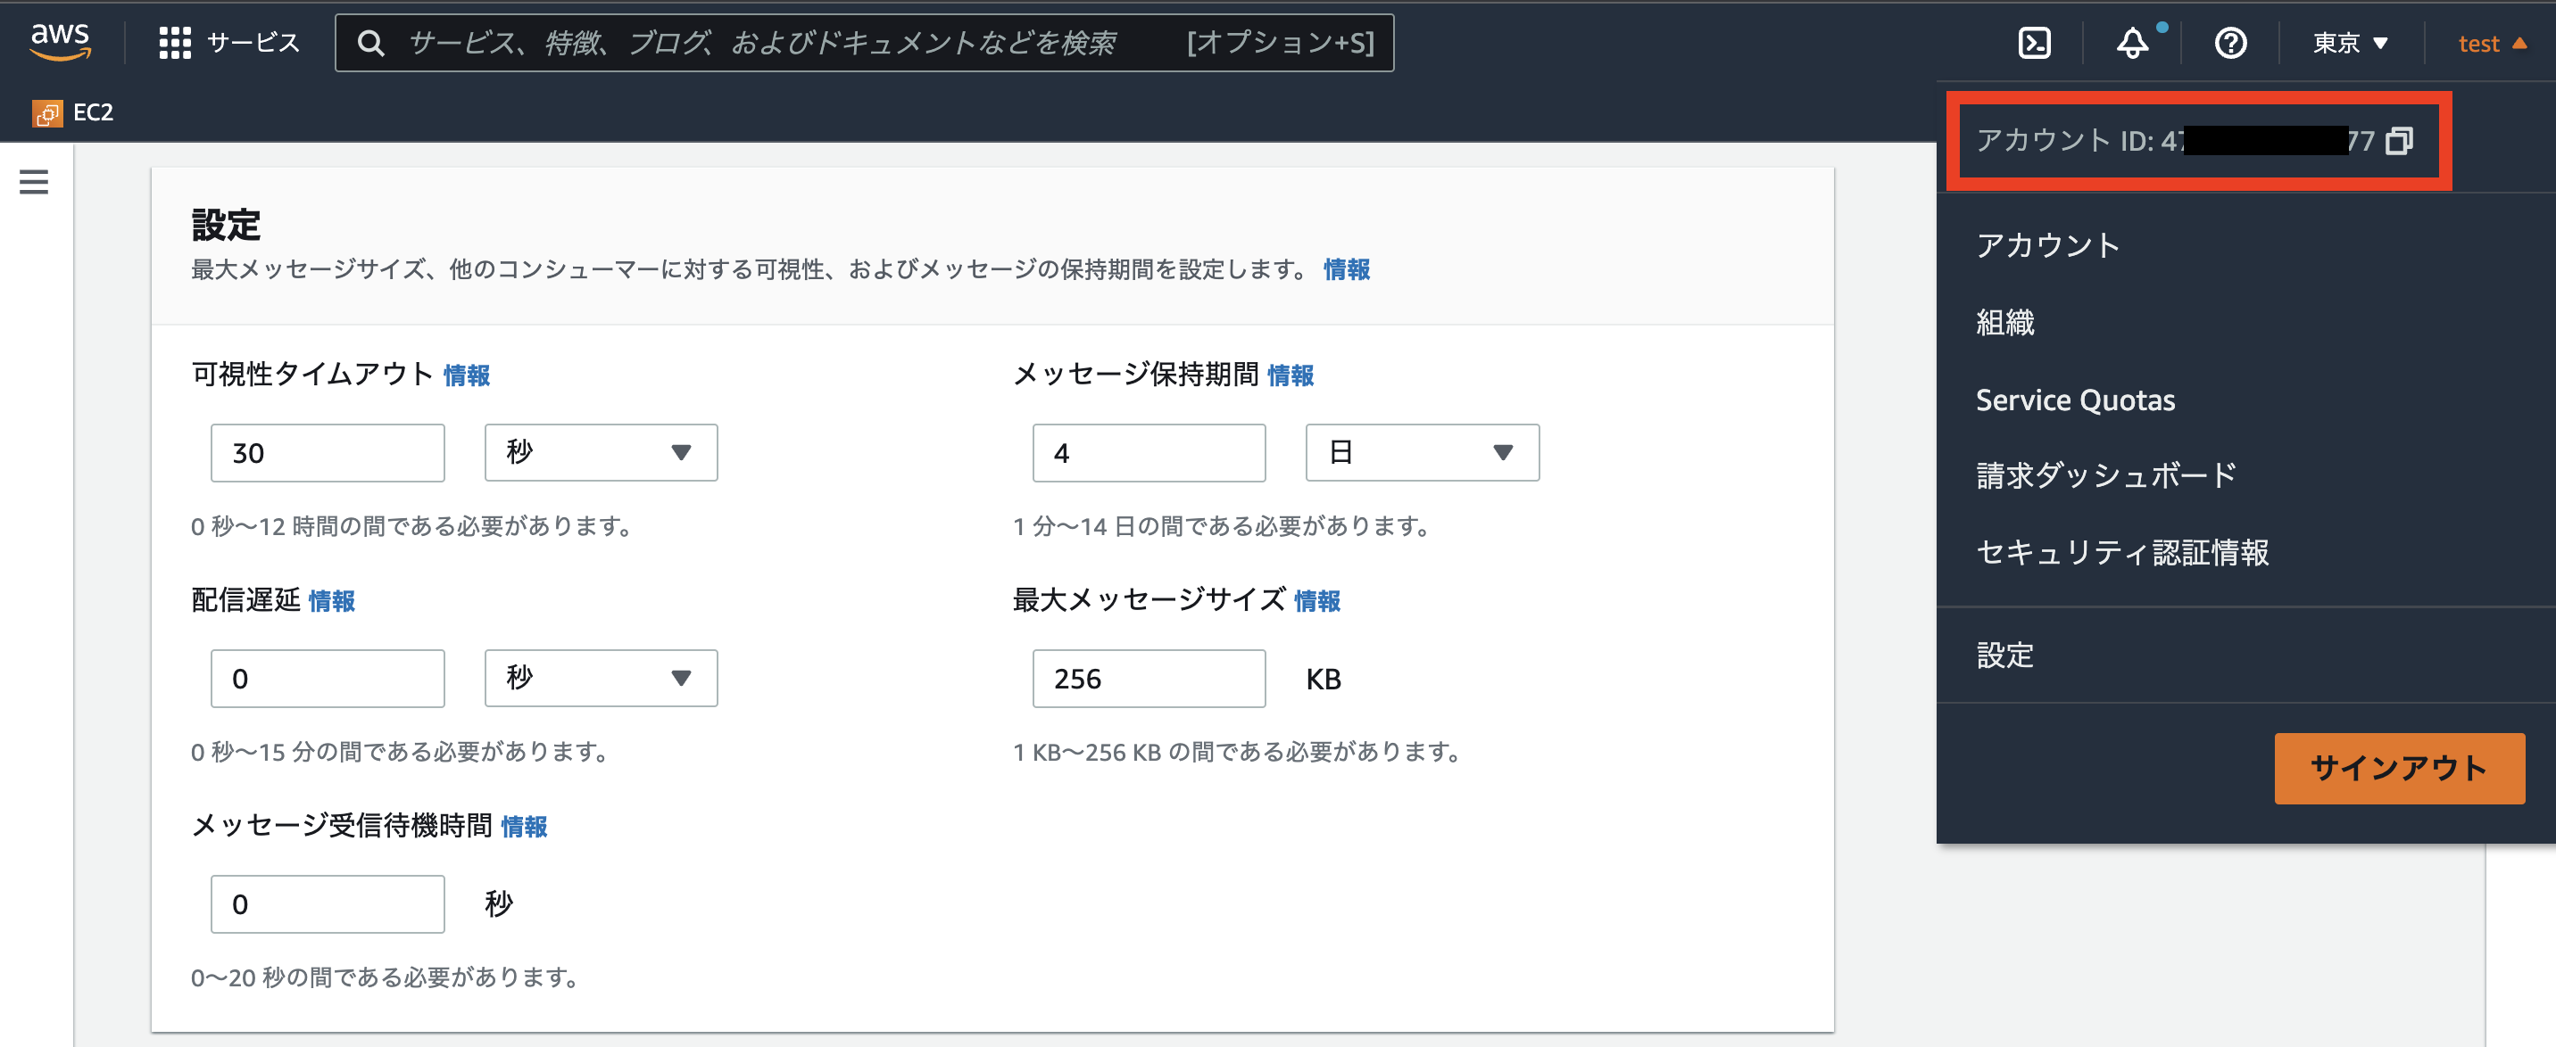Open the EC2 favorites shortcut

74,112
